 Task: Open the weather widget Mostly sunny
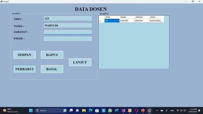click(x=10, y=111)
